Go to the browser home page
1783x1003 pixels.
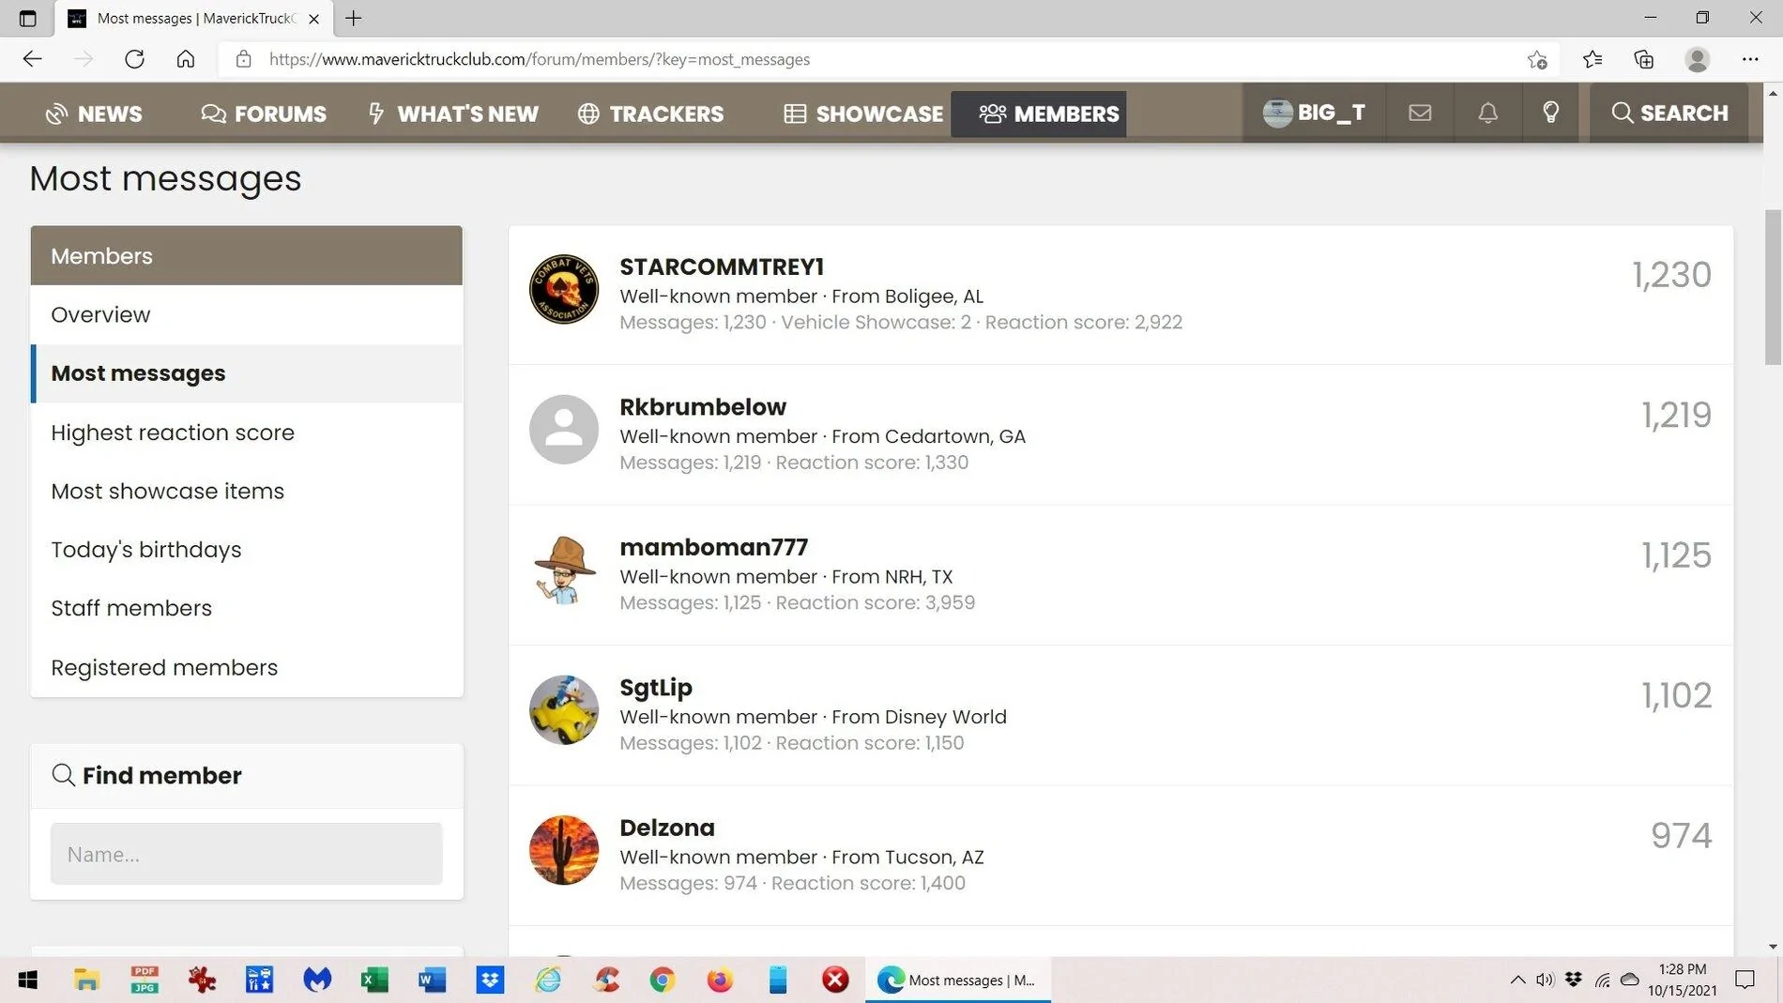[186, 59]
